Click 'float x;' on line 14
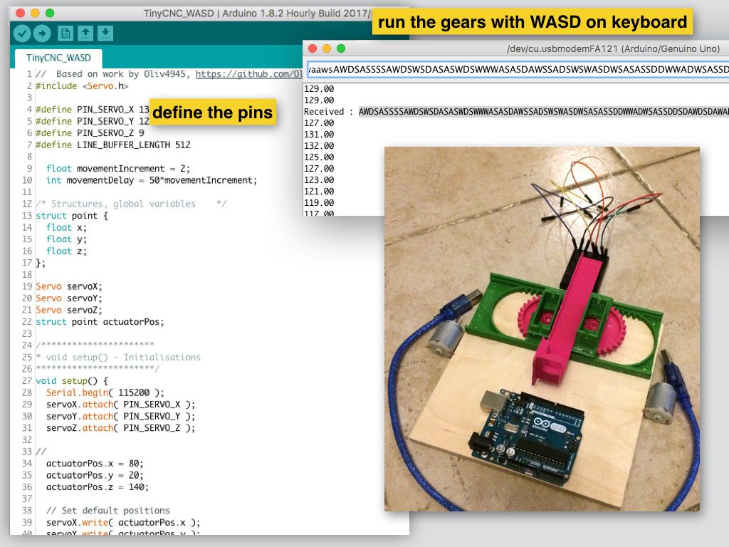This screenshot has height=547, width=729. (66, 227)
